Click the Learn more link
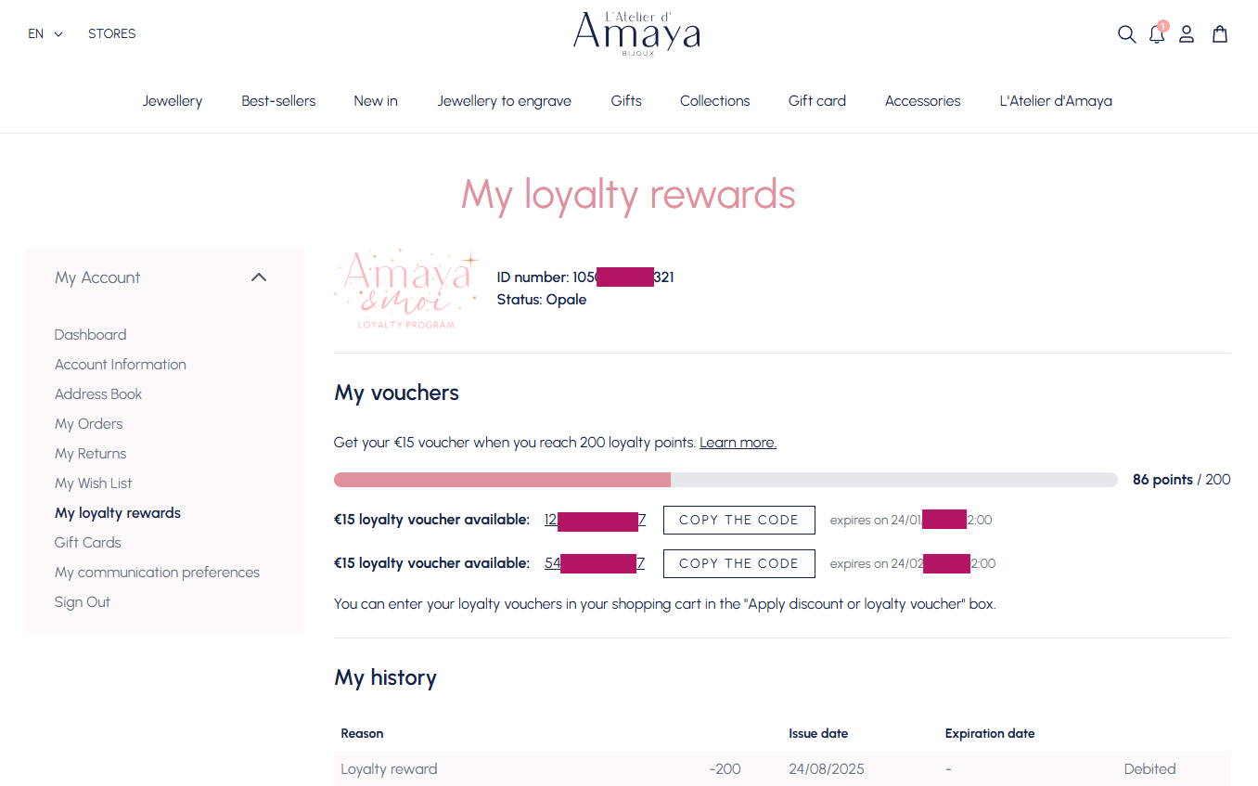 click(738, 443)
